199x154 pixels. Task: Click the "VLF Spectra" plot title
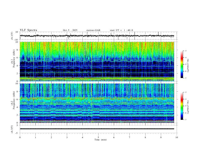(x=28, y=30)
